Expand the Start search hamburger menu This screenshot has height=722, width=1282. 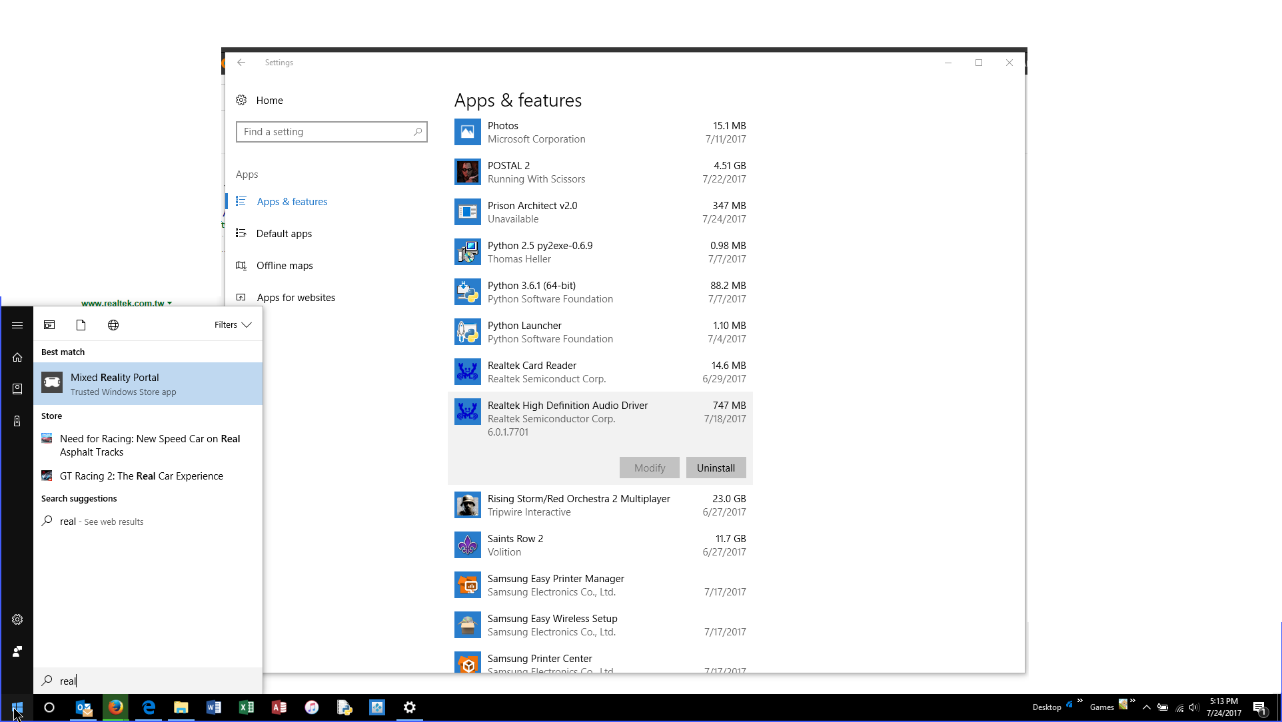coord(17,325)
